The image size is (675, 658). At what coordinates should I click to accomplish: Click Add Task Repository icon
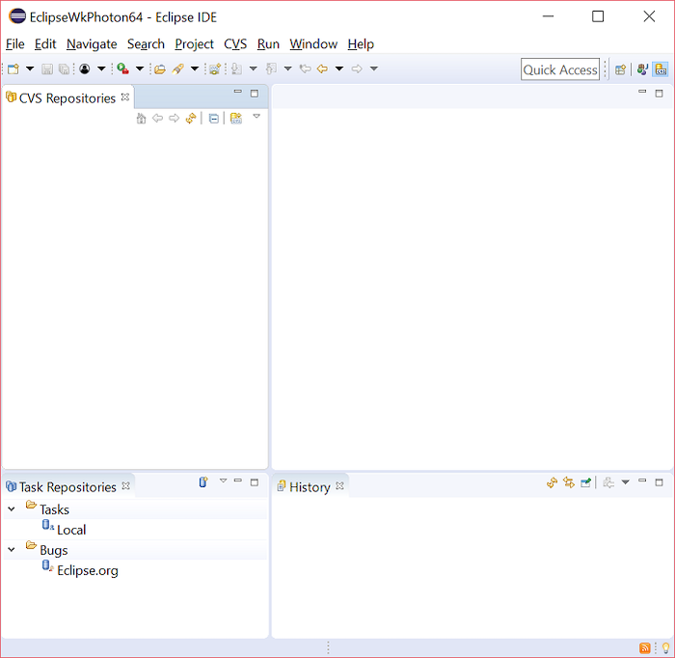pos(203,482)
